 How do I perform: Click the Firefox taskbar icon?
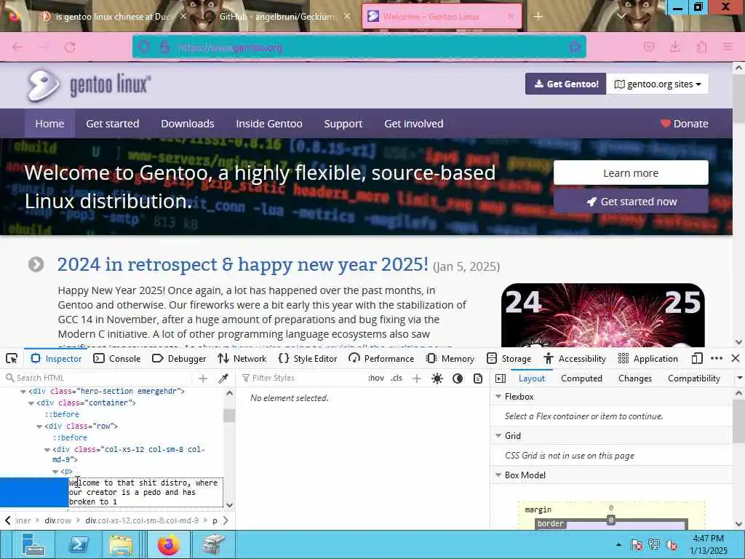click(x=168, y=544)
